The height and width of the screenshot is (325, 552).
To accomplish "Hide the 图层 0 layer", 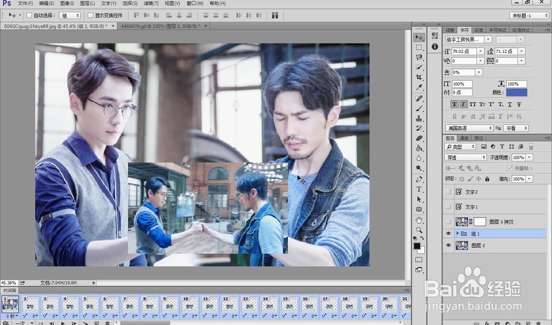I will pos(448,246).
